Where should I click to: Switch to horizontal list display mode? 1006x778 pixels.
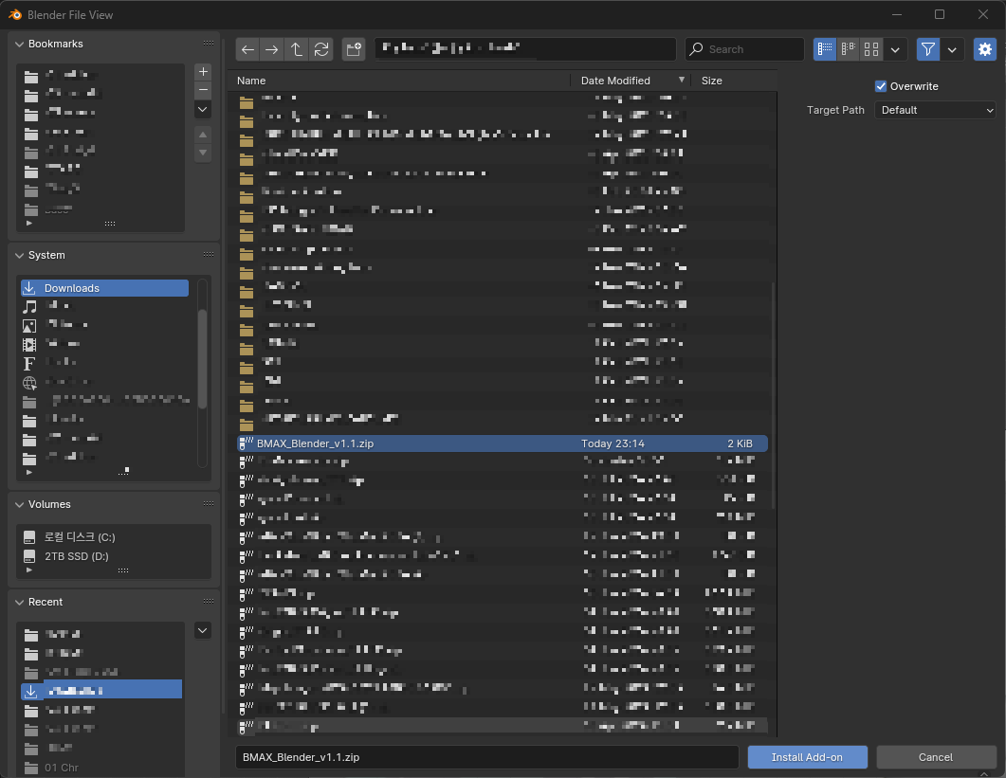(849, 49)
